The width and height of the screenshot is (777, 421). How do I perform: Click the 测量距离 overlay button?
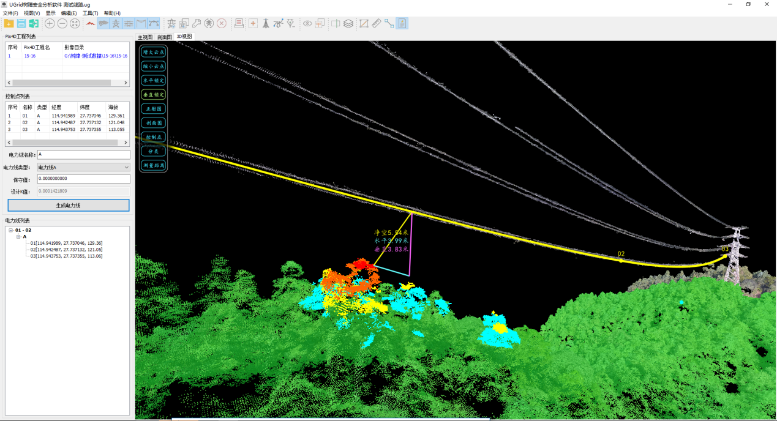click(x=153, y=165)
